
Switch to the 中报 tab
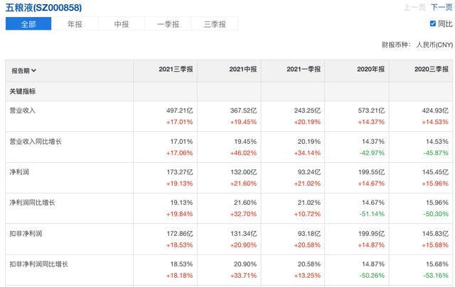122,24
